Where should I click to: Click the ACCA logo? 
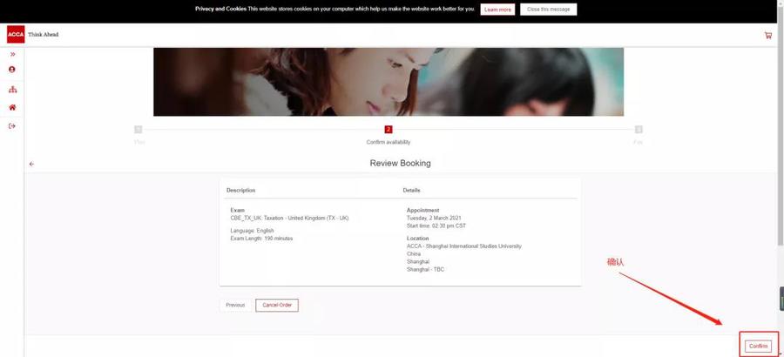(x=16, y=35)
